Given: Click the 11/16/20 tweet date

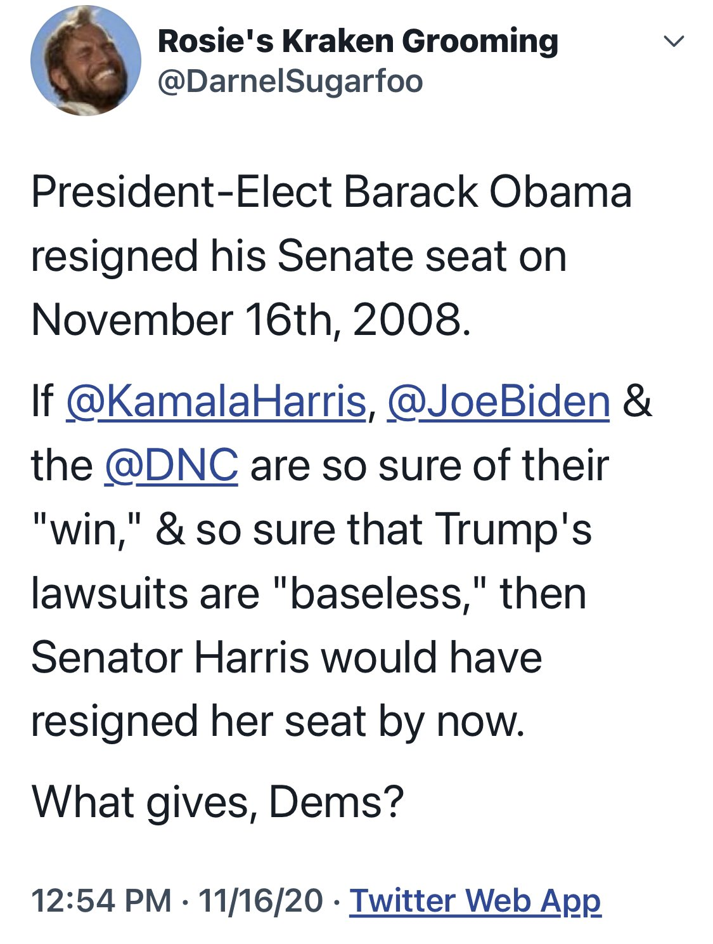Looking at the screenshot, I should [260, 900].
